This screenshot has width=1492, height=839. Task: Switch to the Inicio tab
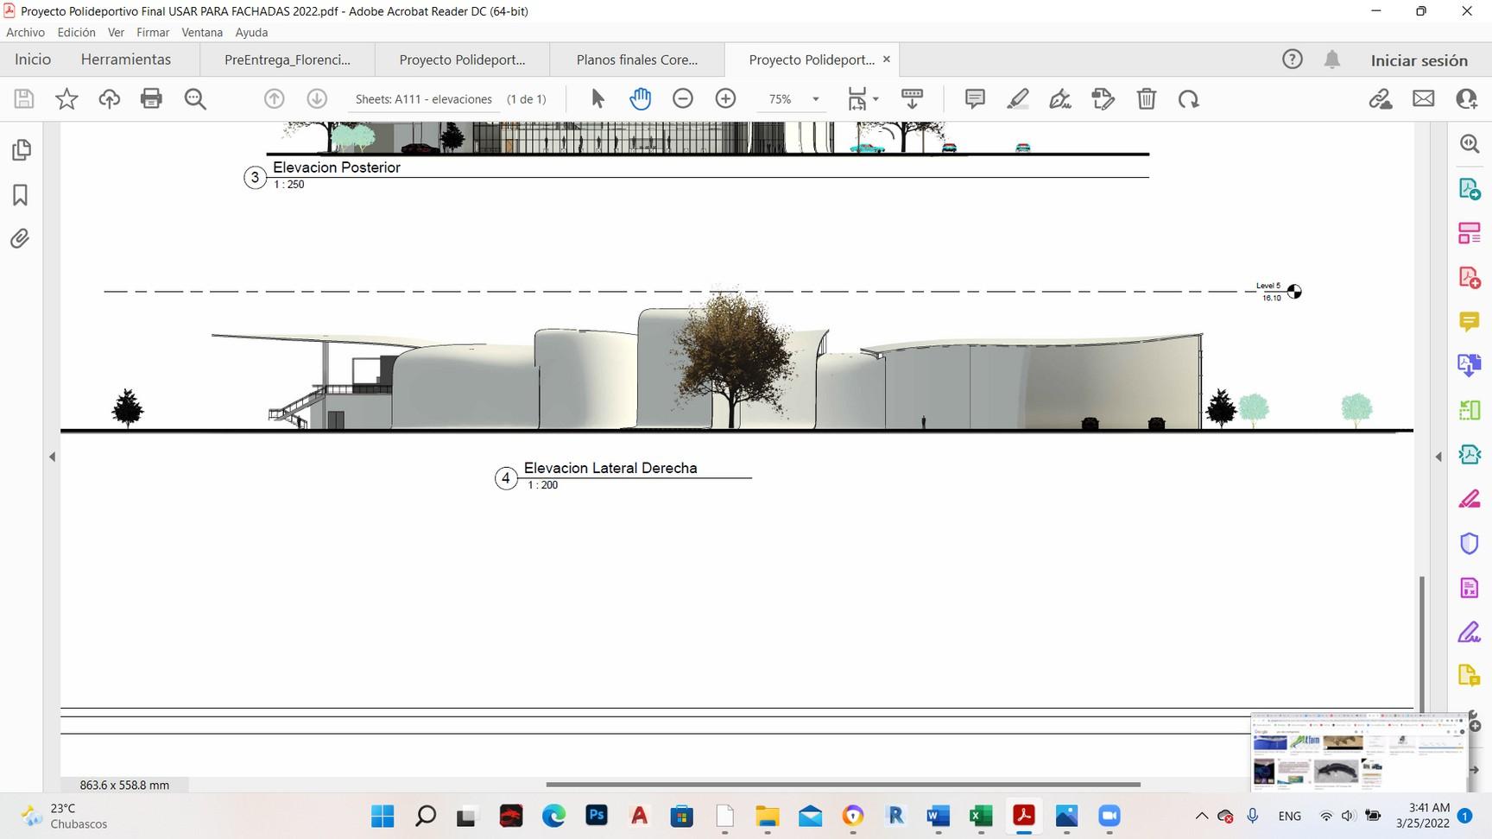(x=33, y=60)
